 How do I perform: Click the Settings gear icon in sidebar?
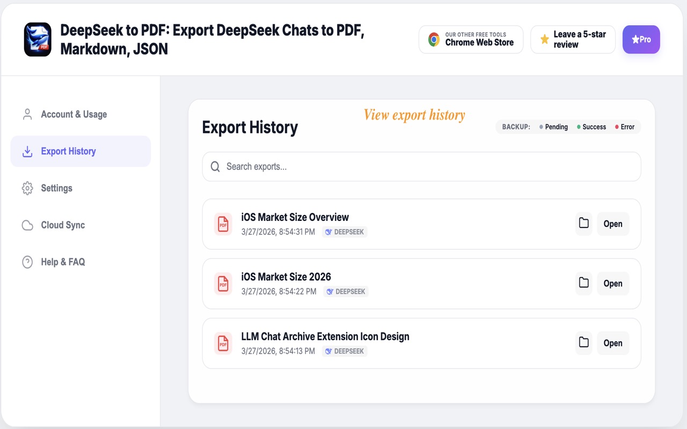click(27, 188)
